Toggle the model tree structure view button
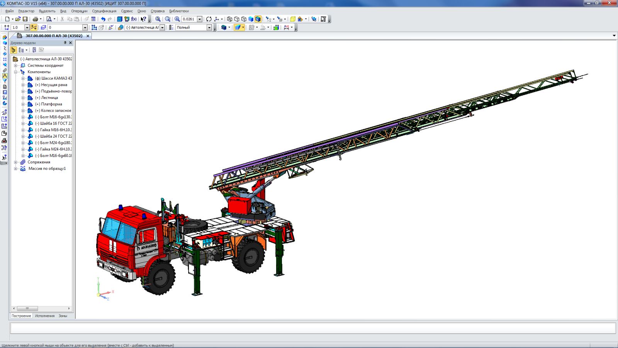The width and height of the screenshot is (618, 348). coord(14,50)
